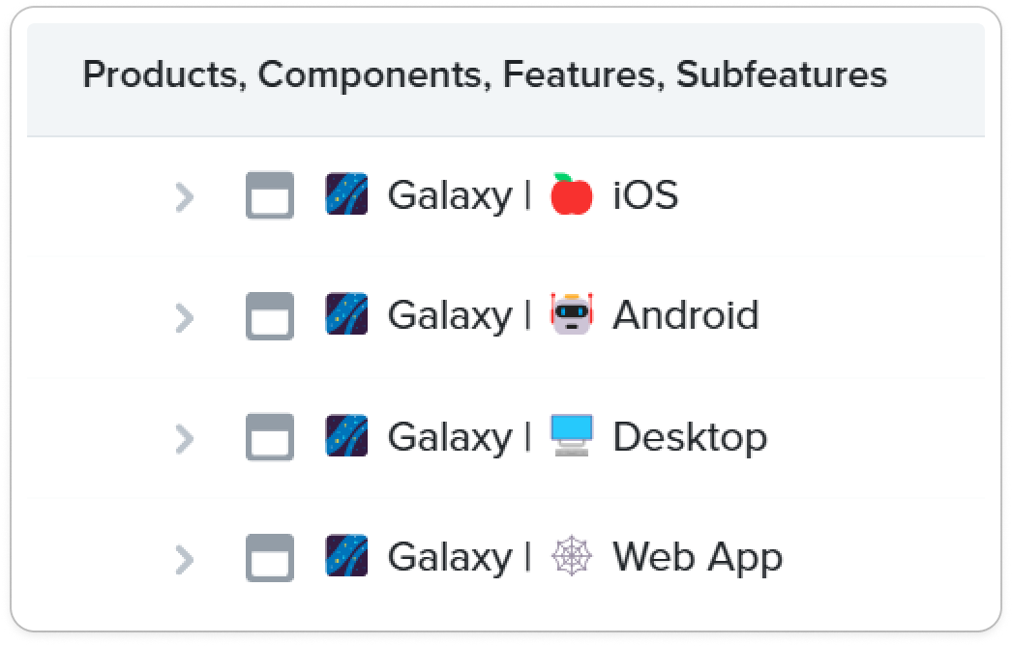Click the desktop computer emoji icon
This screenshot has height=646, width=1012.
point(571,435)
